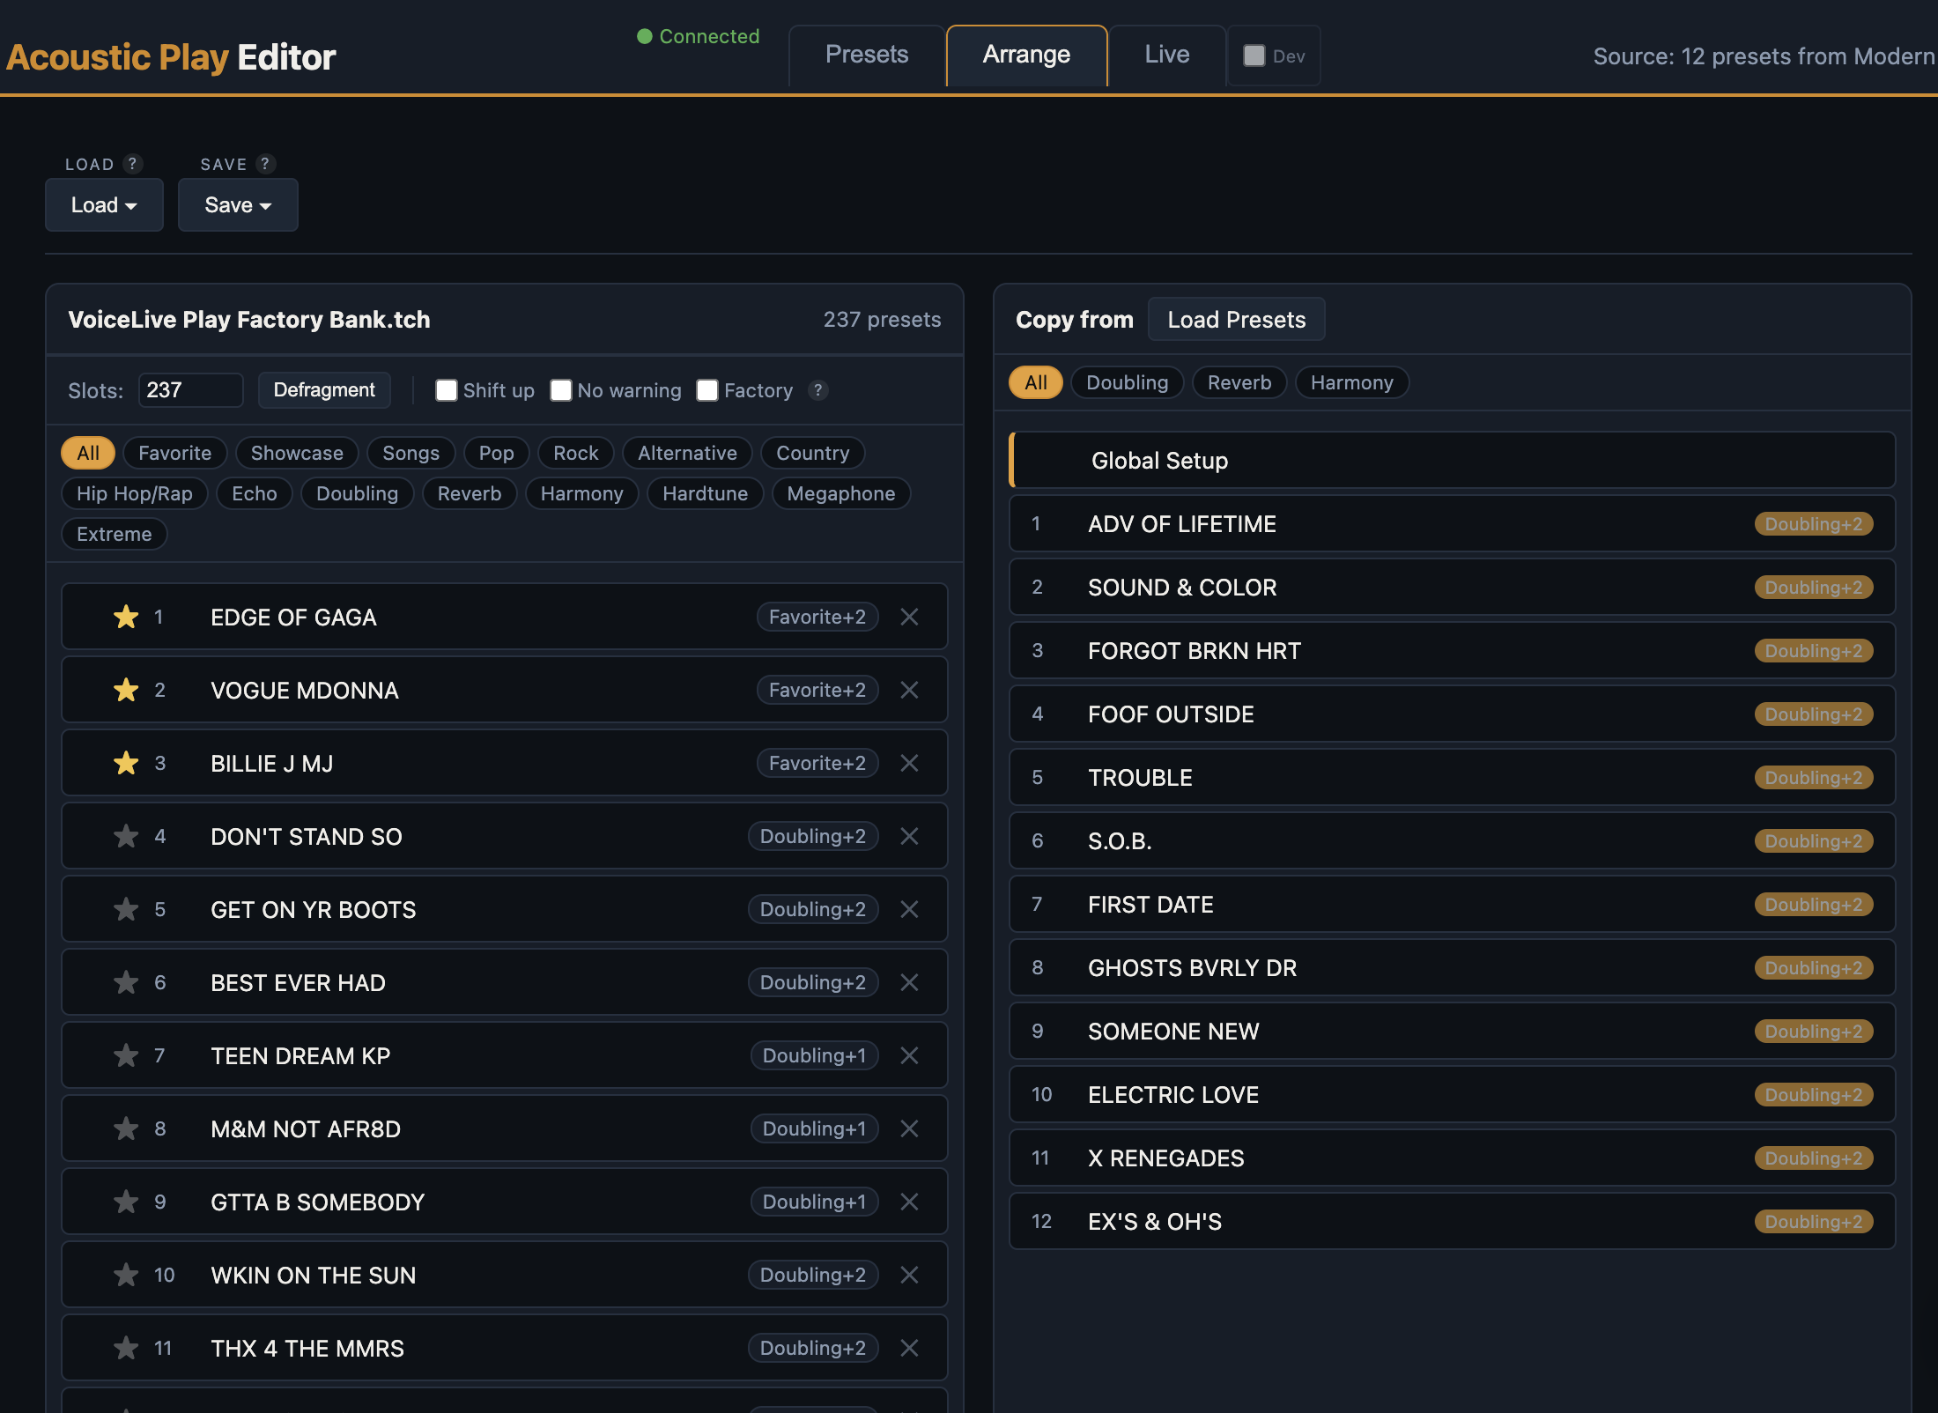
Task: Filter bank by Songs tag
Action: [x=411, y=453]
